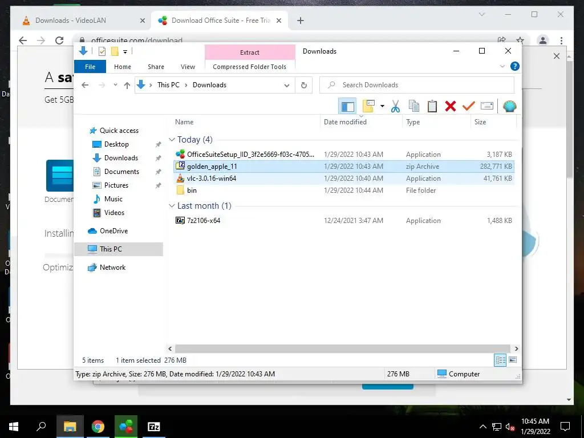Screen dimensions: 584x438
Task: Open a new Chrome tab
Action: pyautogui.click(x=300, y=21)
